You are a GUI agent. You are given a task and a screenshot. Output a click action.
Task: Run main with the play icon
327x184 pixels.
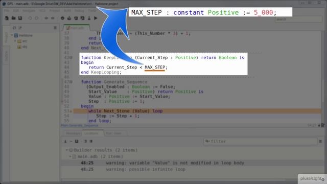96,18
